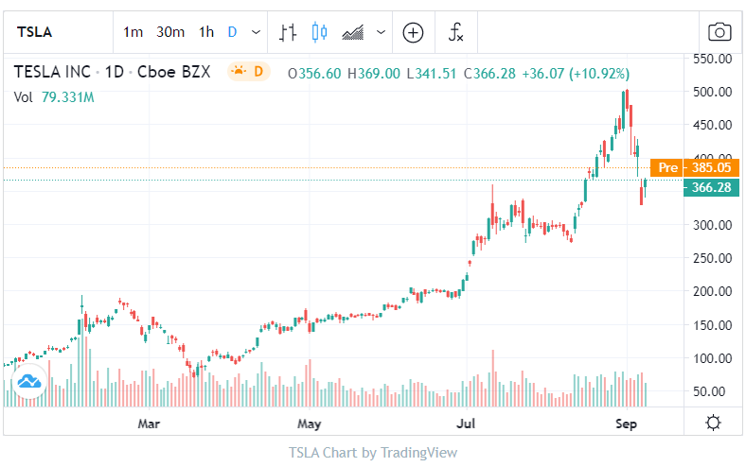Click the TradingView cloud logo button
Screen dimensions: 746x467
pos(29,382)
